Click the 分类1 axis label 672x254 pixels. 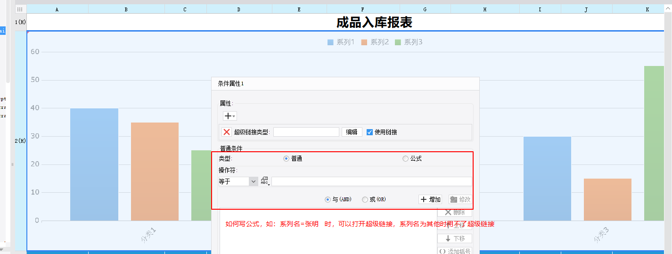148,235
